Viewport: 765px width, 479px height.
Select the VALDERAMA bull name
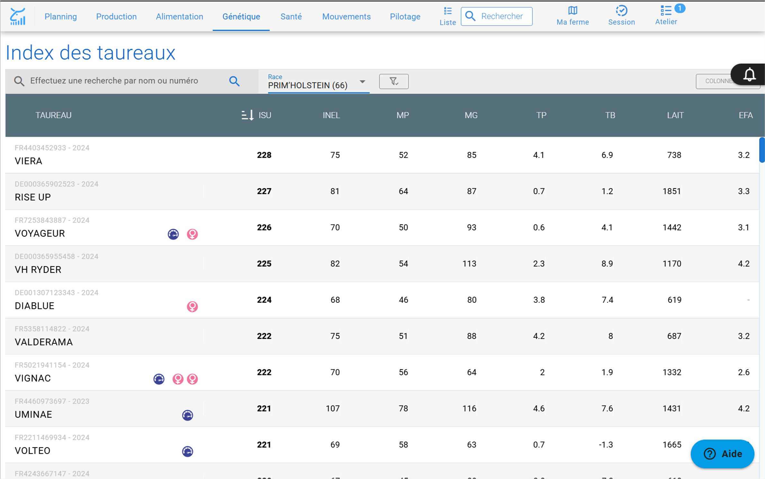point(44,342)
